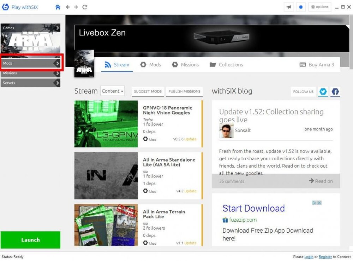The image size is (353, 261).
Task: Open Mods in the left sidebar
Action: (30, 63)
